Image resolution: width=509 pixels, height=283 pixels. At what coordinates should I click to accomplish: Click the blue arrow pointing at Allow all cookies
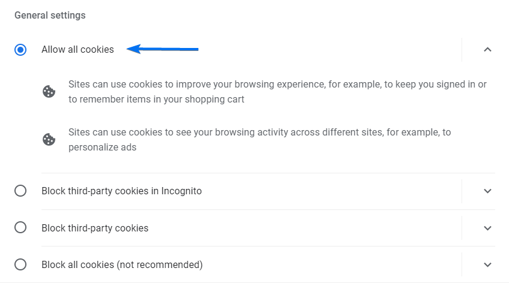162,49
